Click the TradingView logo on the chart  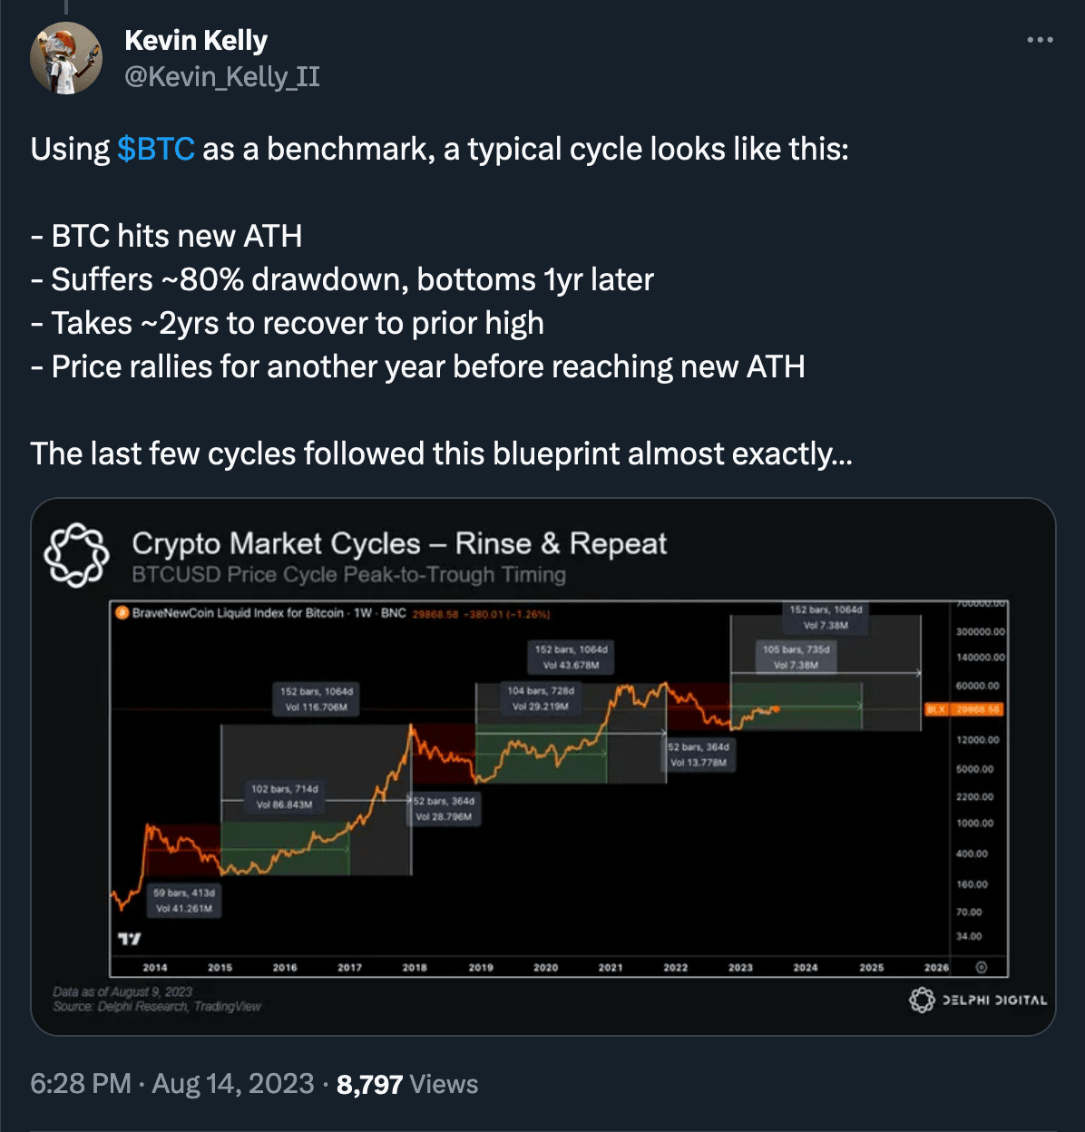tap(130, 938)
